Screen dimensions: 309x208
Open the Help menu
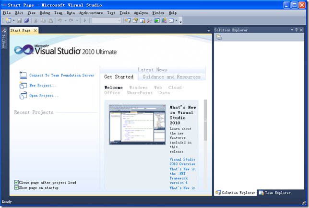point(173,13)
